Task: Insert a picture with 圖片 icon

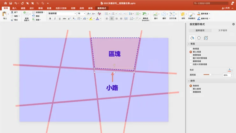Action: (x=155, y=14)
